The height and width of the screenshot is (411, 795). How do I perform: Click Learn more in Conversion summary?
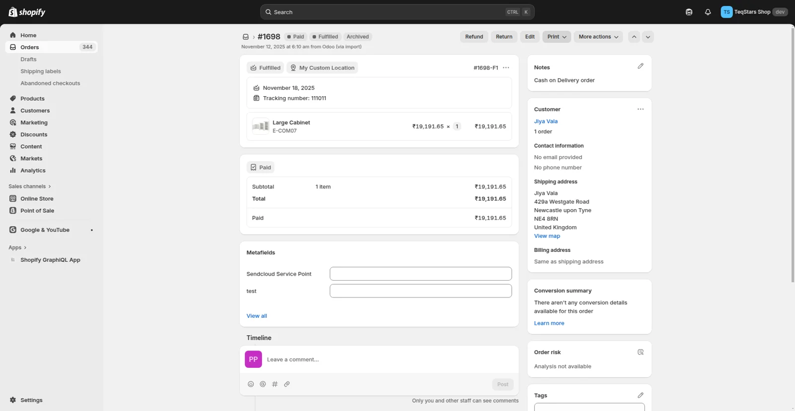[549, 323]
